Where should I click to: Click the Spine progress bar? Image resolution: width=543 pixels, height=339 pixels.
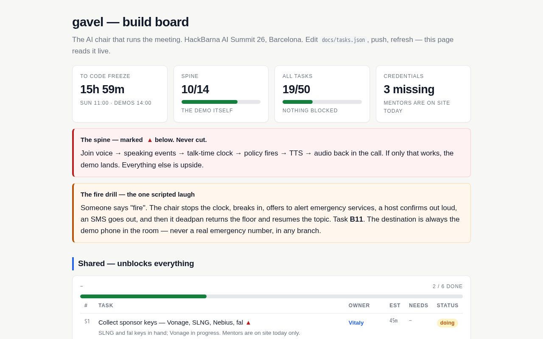[221, 102]
